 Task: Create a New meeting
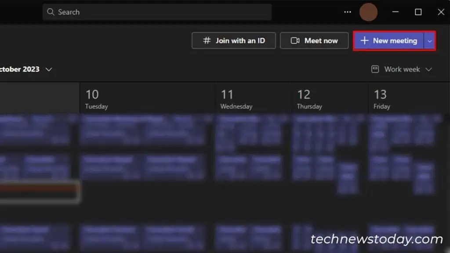pos(388,41)
